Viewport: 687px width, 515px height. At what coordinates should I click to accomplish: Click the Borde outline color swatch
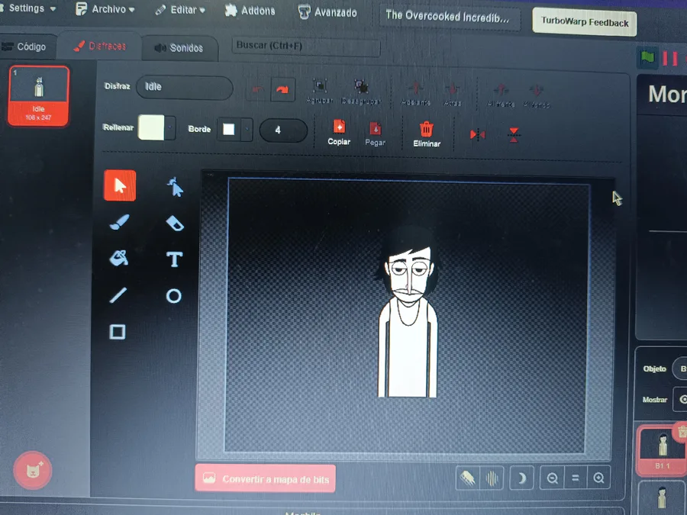click(229, 129)
